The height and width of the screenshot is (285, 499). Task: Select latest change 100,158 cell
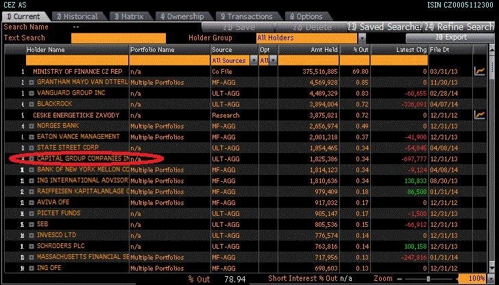click(x=415, y=247)
